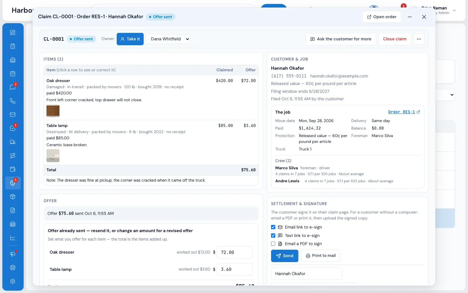Open the phone calls sidebar icon
468x293 pixels.
tap(13, 101)
